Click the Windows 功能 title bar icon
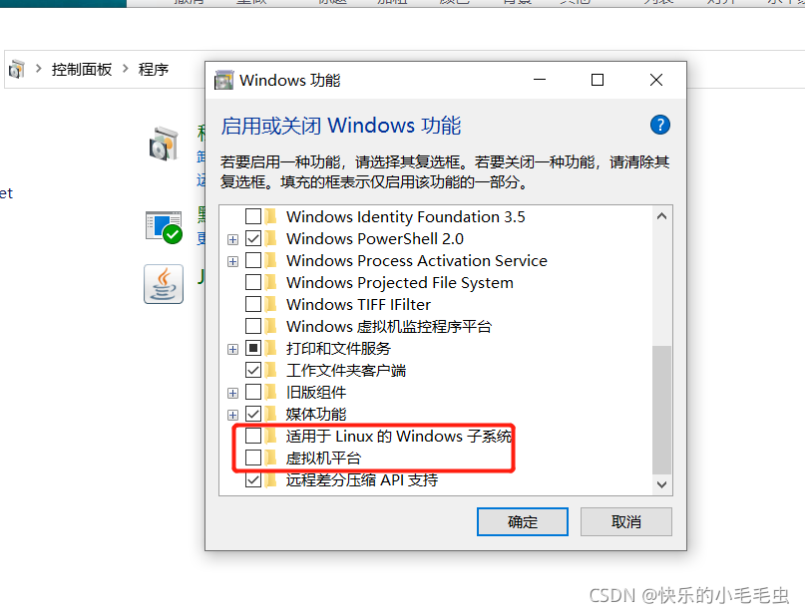Screen dimensions: 805x613 click(223, 80)
